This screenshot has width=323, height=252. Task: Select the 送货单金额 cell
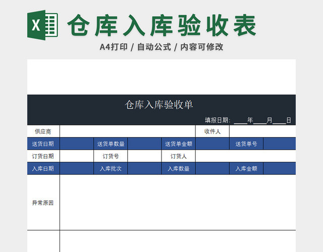179,144
